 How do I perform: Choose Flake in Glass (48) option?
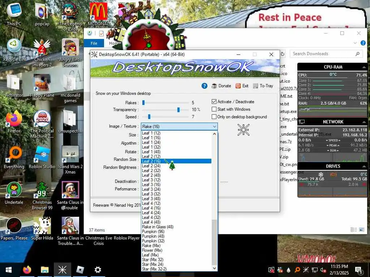(176, 227)
